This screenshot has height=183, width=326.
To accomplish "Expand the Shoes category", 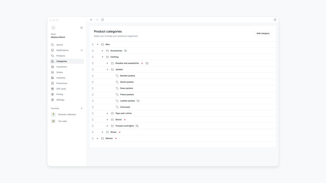I will (102, 132).
